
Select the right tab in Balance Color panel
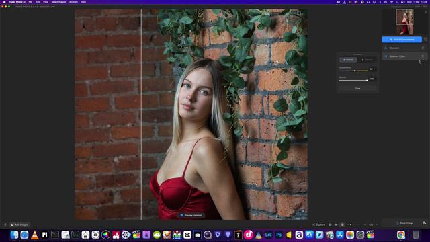click(x=368, y=60)
